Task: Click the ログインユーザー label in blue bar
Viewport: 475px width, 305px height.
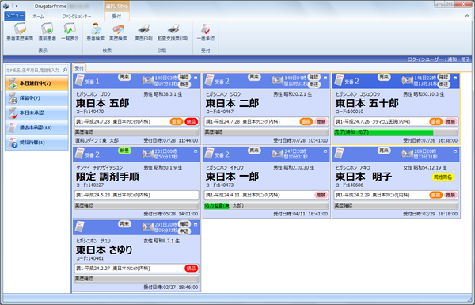Action: click(x=439, y=59)
